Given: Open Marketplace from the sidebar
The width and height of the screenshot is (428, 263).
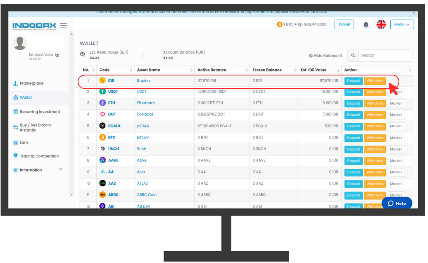Looking at the screenshot, I should click(31, 83).
